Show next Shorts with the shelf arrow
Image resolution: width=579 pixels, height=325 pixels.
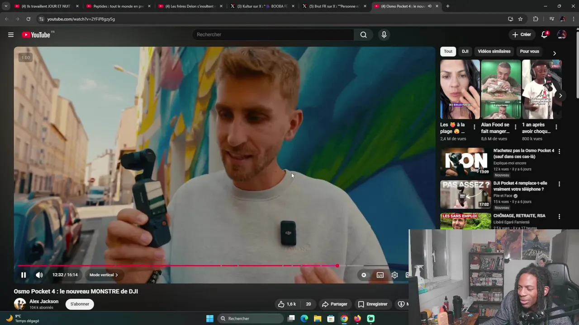(x=560, y=96)
